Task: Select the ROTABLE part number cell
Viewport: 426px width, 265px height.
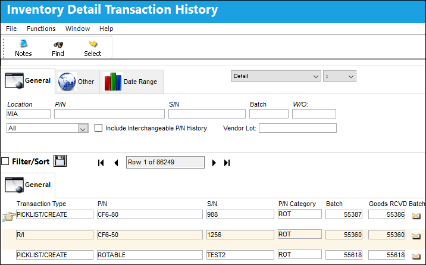Action: (x=150, y=255)
